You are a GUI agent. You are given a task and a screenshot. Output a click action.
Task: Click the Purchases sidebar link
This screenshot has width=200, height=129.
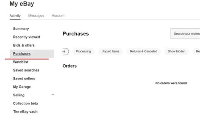point(22,53)
